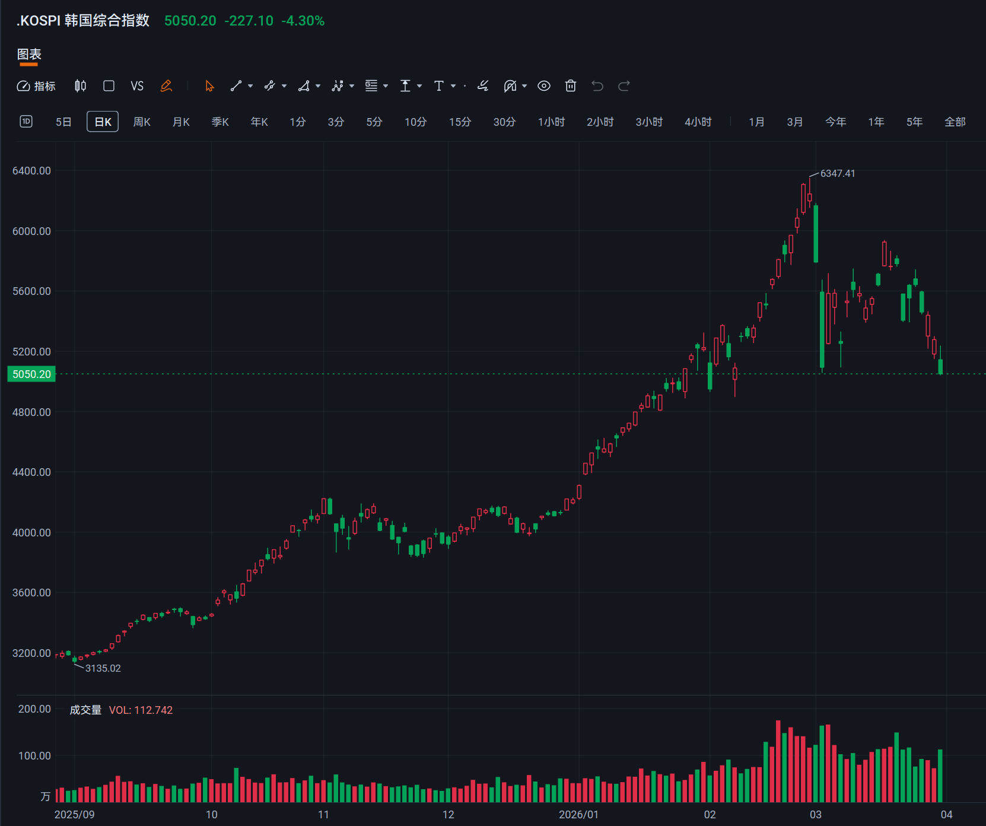This screenshot has width=986, height=826.
Task: Select the 1D intraday icon
Action: 26,122
